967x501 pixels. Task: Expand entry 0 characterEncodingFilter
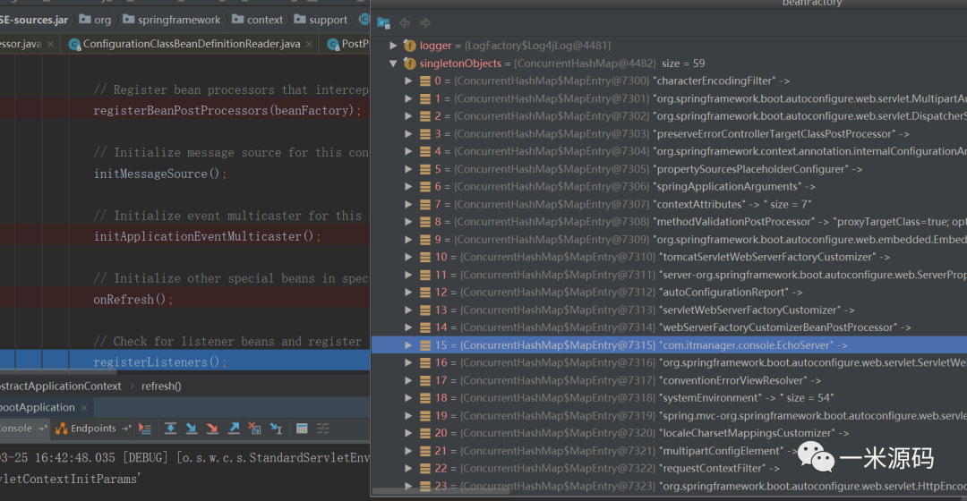409,81
